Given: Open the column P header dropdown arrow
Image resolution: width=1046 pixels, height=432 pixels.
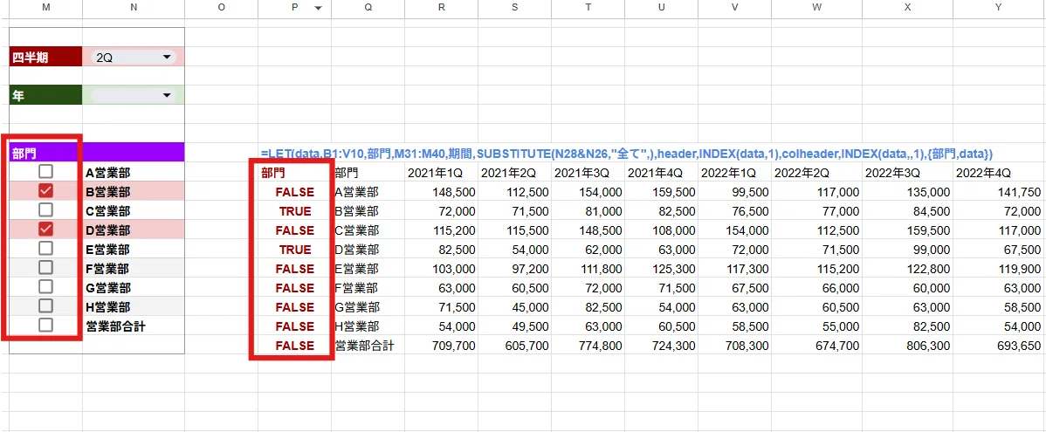Looking at the screenshot, I should (318, 8).
